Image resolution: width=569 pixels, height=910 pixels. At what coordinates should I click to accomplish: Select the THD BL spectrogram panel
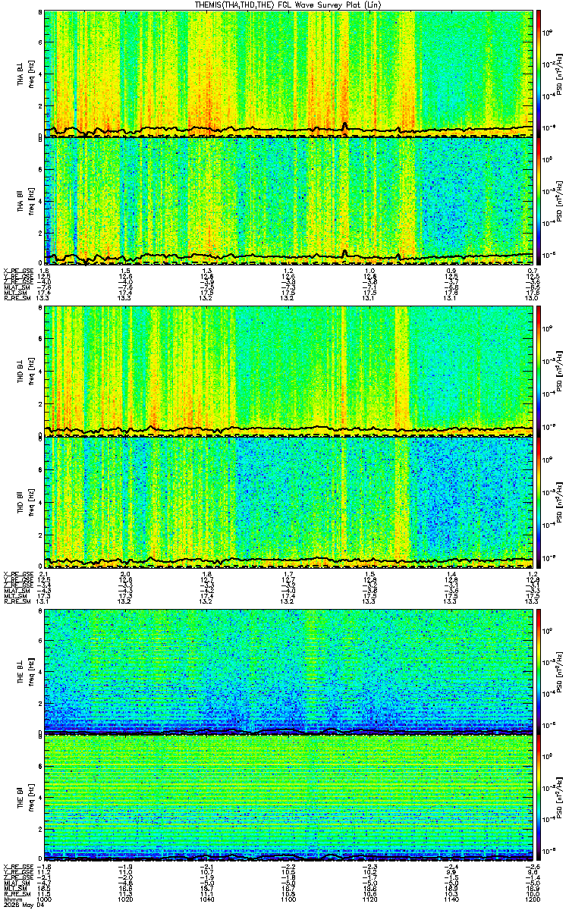tap(288, 370)
